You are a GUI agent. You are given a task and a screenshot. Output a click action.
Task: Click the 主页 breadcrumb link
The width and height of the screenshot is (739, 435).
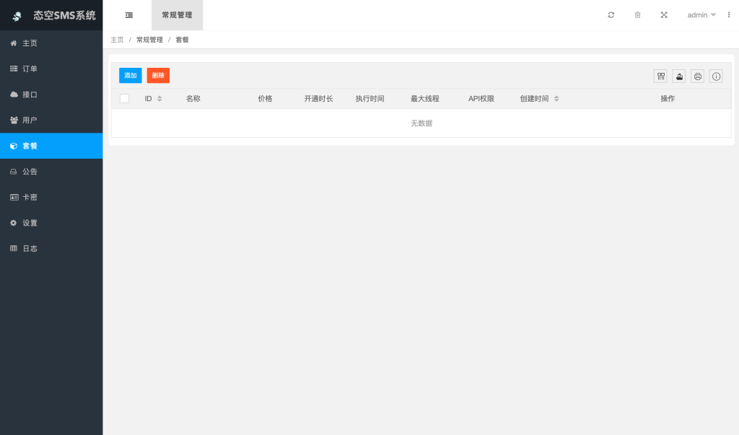[117, 40]
